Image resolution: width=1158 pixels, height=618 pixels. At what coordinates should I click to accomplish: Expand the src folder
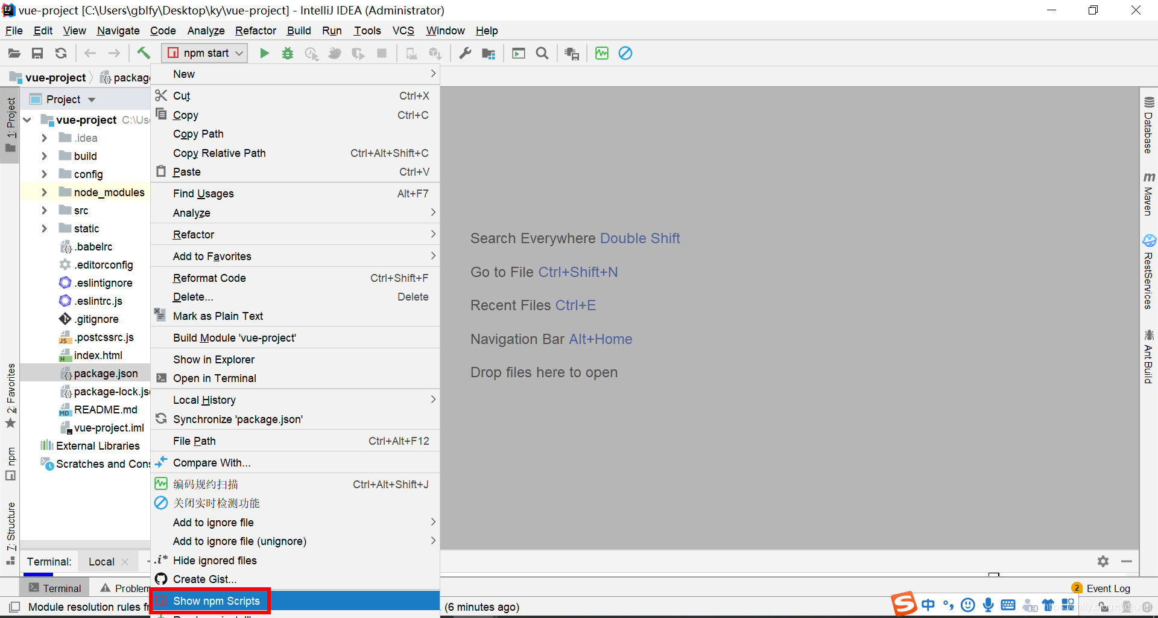coord(44,211)
